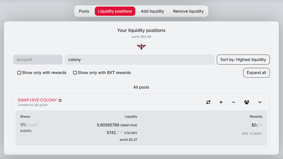Select the Liquidity positions tab
Viewport: 283px width, 159px height.
tap(115, 11)
